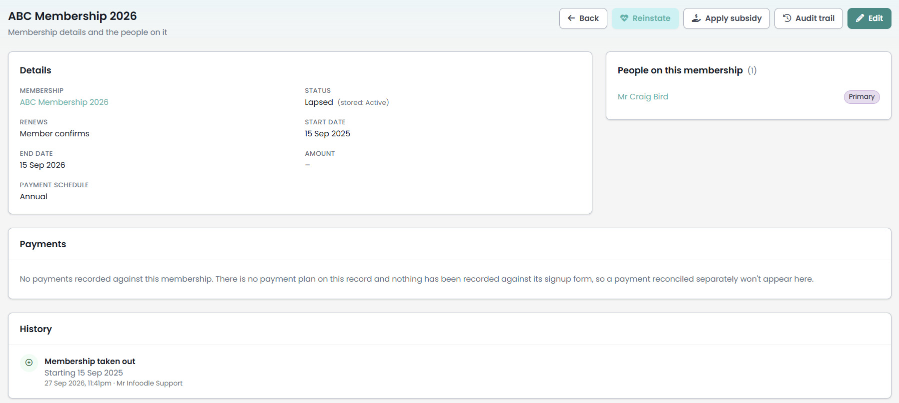Go back using the Back button
This screenshot has width=899, height=403.
click(583, 18)
